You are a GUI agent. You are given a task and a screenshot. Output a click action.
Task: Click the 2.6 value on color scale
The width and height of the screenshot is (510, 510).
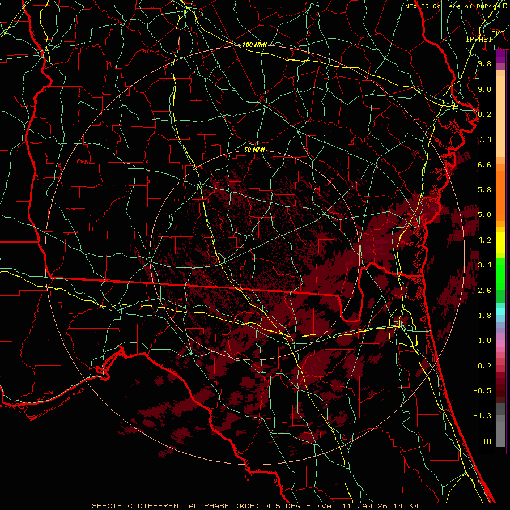[x=484, y=291]
